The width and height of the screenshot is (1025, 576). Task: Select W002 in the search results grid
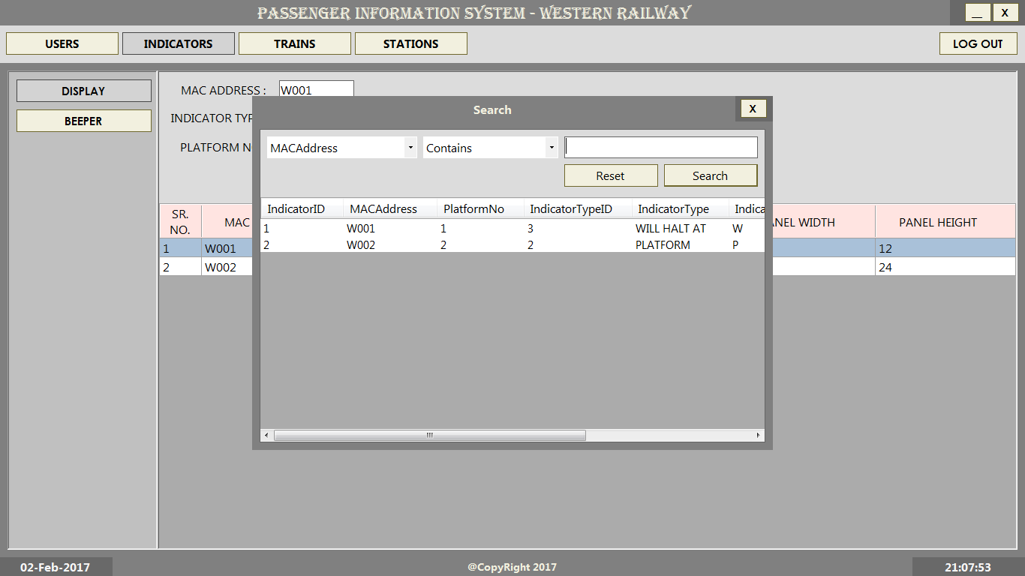pos(361,245)
